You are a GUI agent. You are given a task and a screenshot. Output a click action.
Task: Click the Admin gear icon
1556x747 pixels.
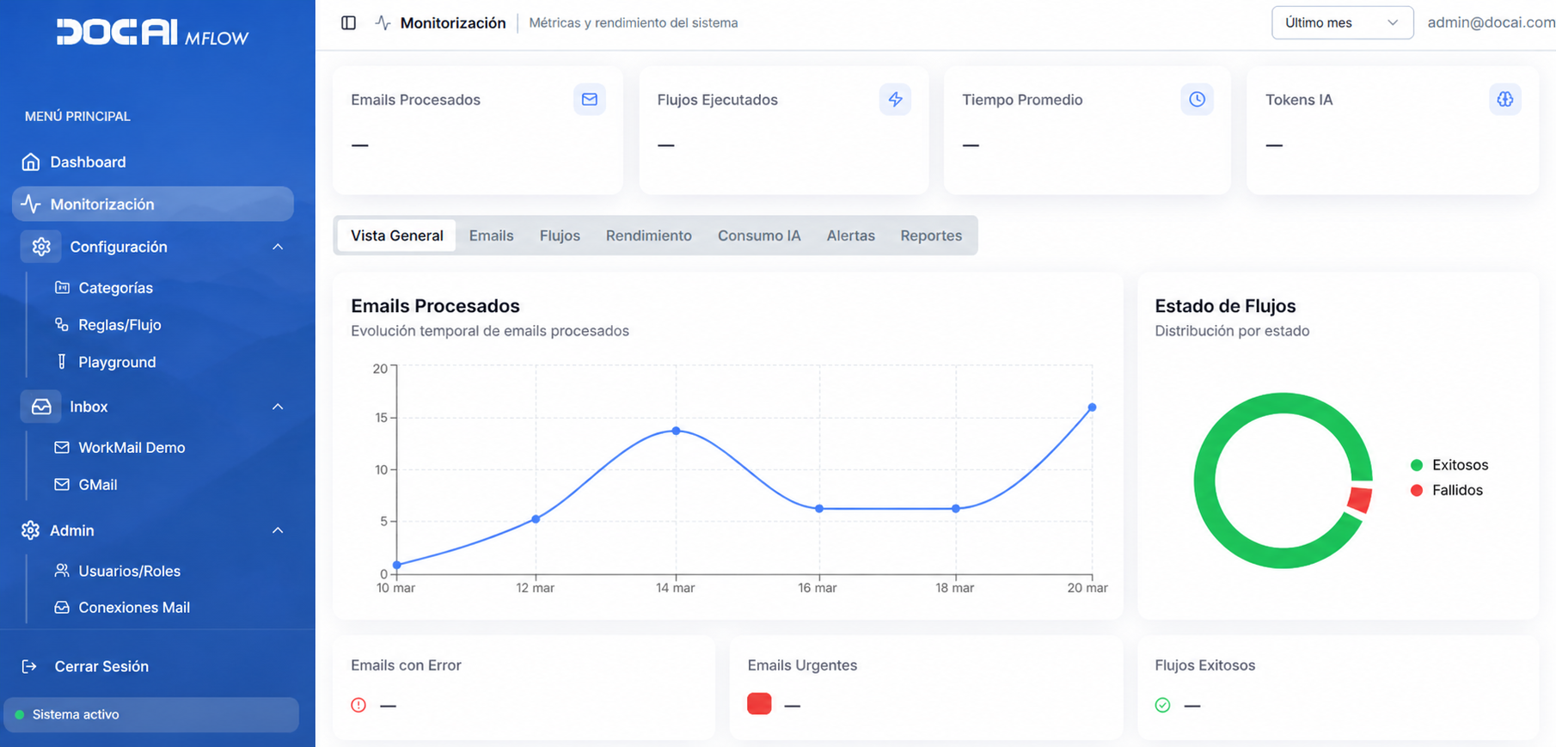[31, 530]
